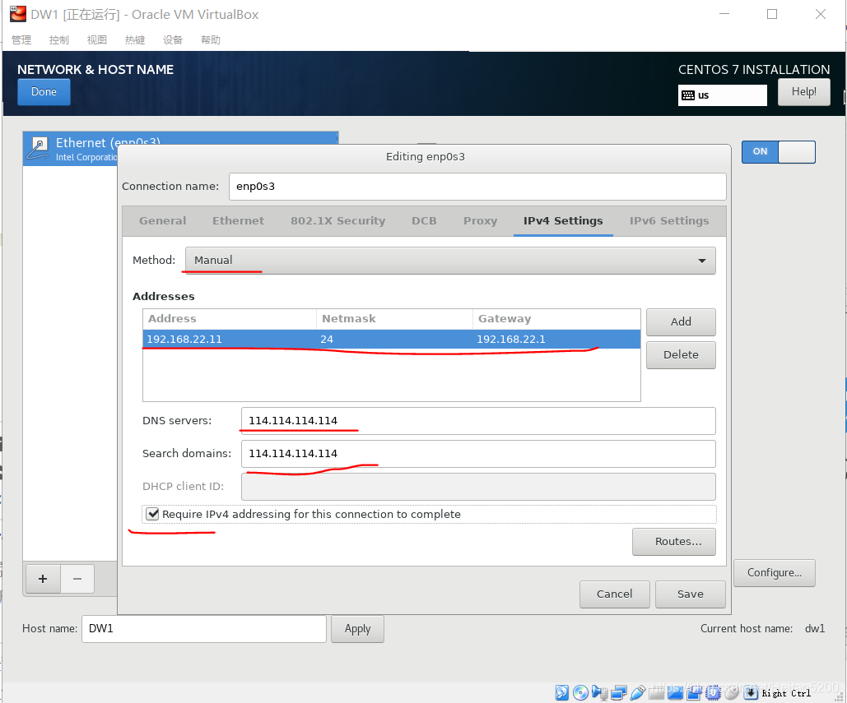Image resolution: width=847 pixels, height=703 pixels.
Task: Save the enp0s3 connection settings
Action: [691, 594]
